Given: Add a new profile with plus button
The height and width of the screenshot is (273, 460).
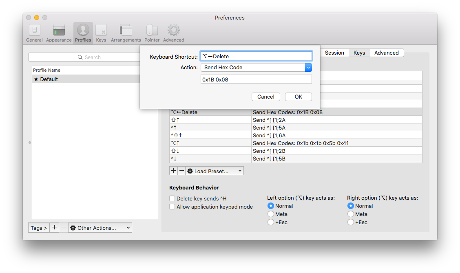Looking at the screenshot, I should (54, 227).
